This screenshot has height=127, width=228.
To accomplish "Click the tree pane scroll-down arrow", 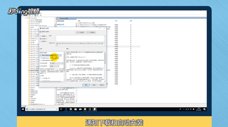I will (x=55, y=104).
